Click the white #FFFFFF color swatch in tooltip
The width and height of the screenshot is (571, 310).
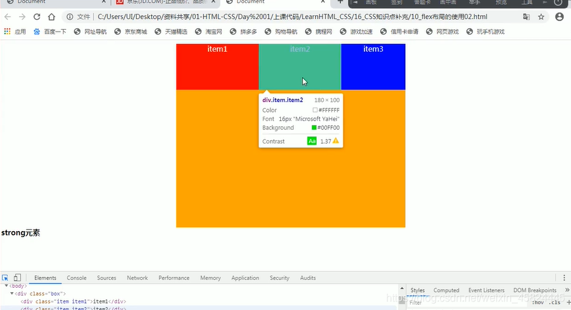point(315,110)
